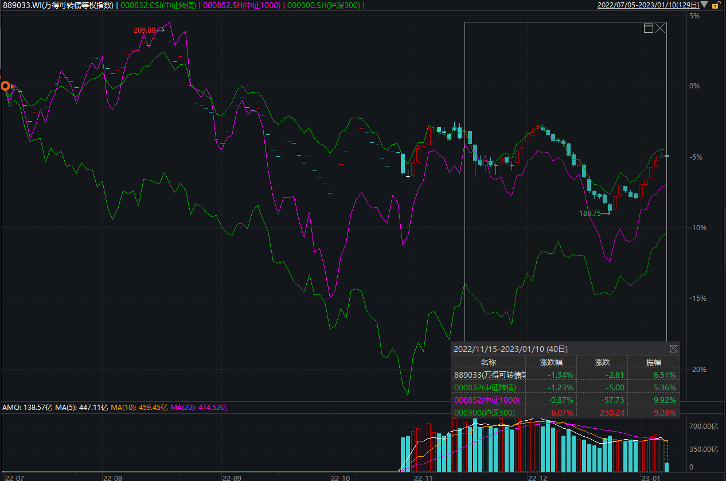
Task: Close the interval statistics panel
Action: click(673, 348)
